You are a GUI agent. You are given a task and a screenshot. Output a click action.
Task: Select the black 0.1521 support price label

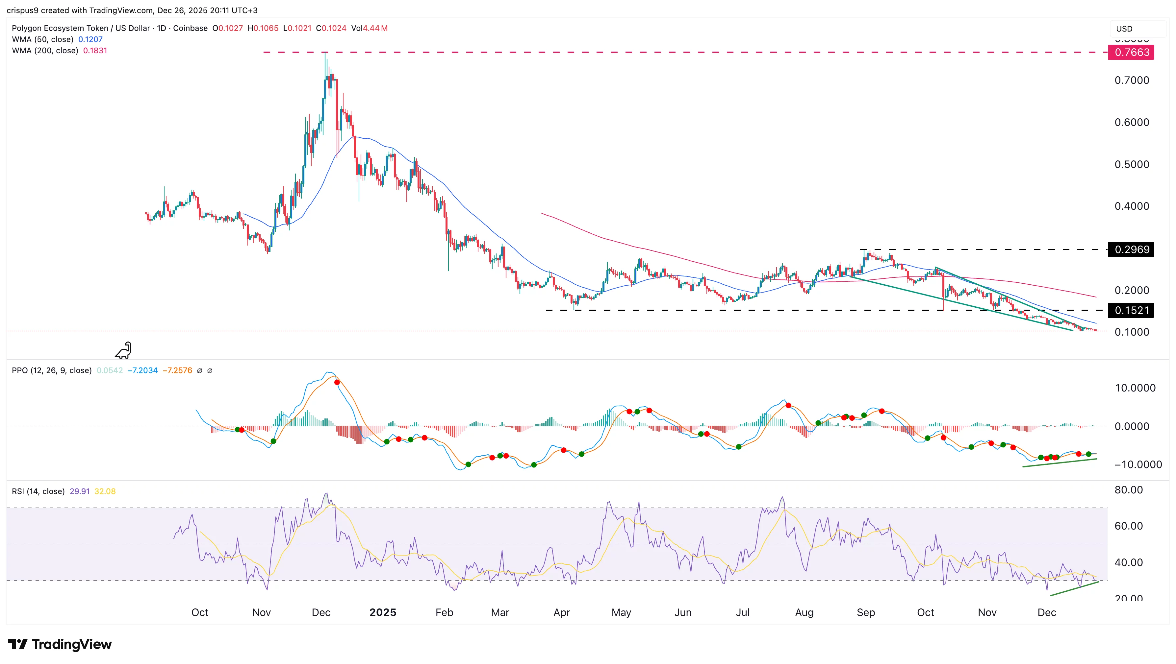tap(1132, 310)
